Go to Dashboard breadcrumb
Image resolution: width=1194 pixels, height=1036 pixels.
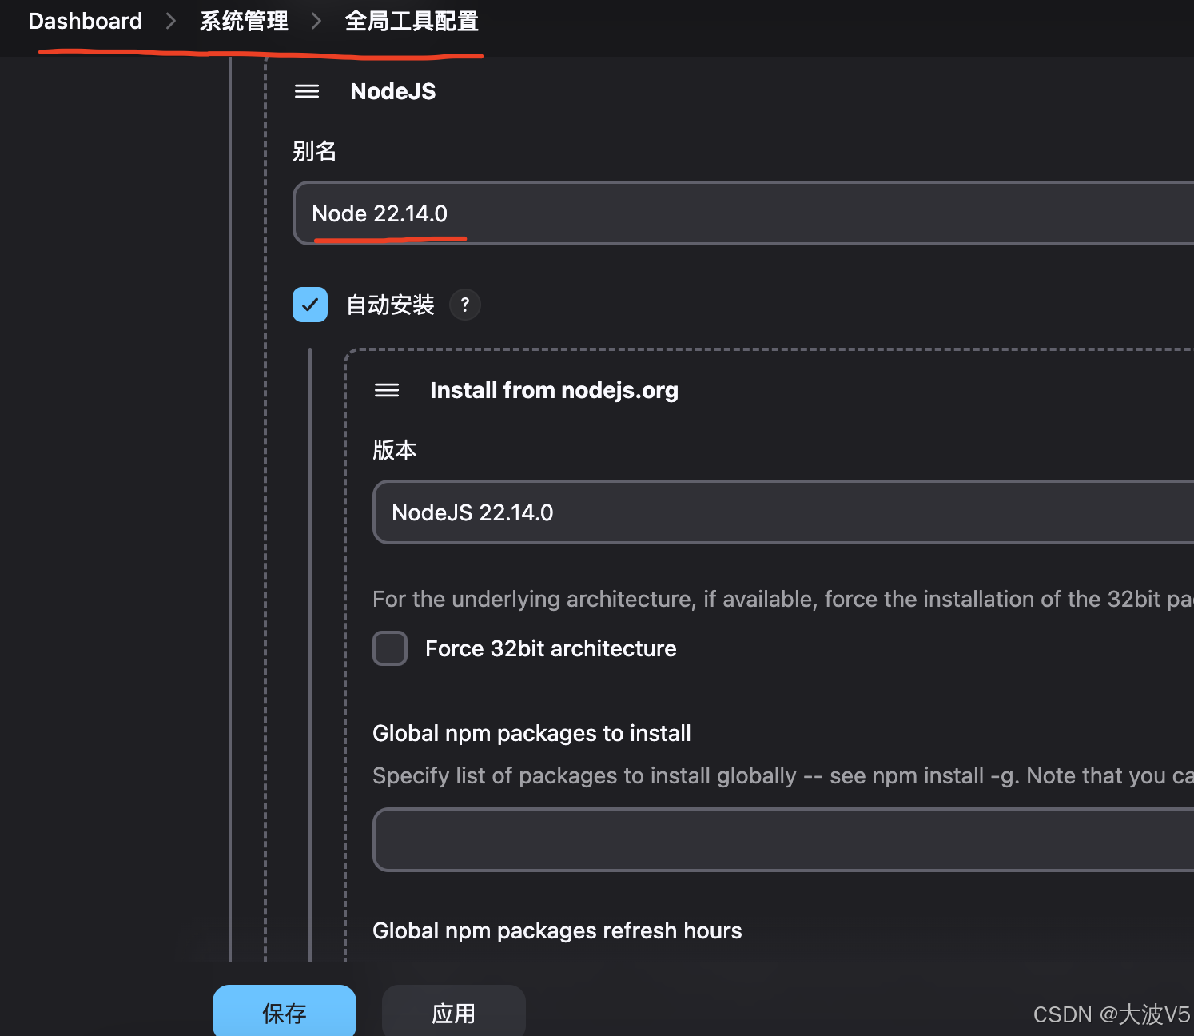(86, 21)
